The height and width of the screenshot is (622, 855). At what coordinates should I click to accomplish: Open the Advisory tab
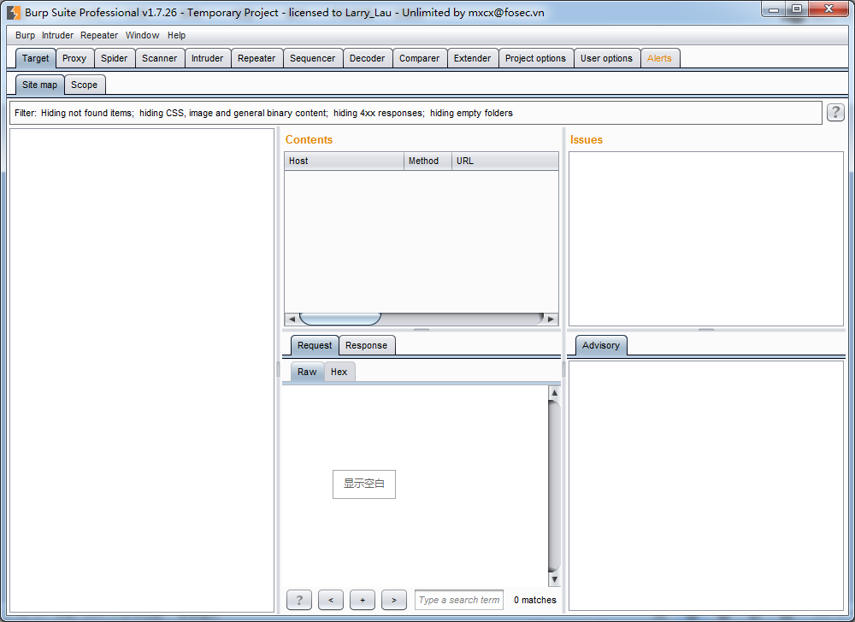point(601,345)
